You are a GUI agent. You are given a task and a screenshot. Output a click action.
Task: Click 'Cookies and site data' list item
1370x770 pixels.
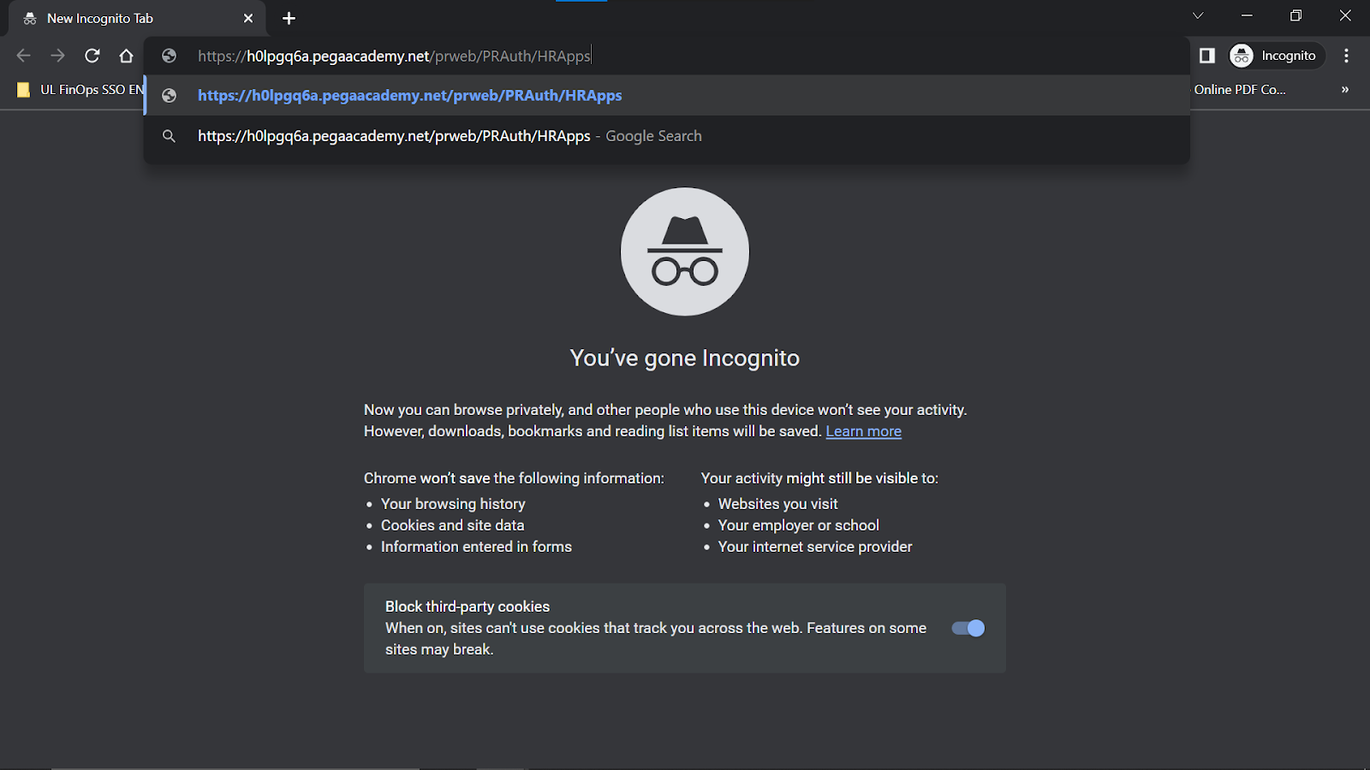click(x=452, y=525)
